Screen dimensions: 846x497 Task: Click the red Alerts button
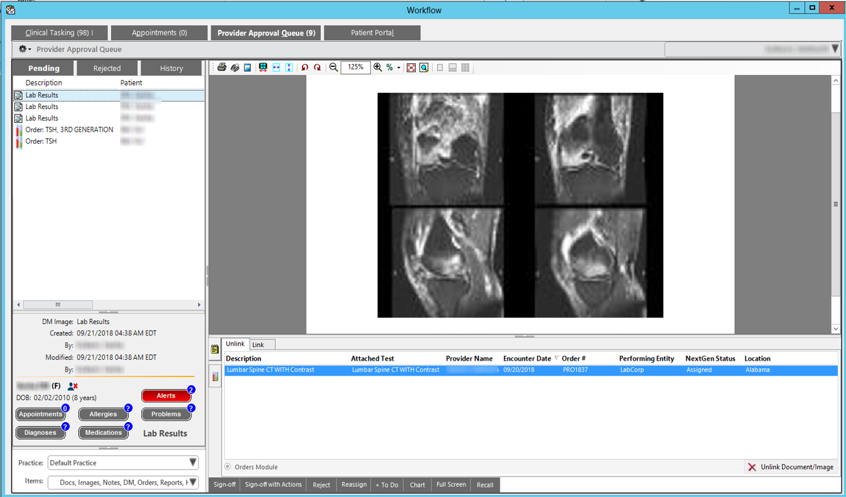coord(166,396)
